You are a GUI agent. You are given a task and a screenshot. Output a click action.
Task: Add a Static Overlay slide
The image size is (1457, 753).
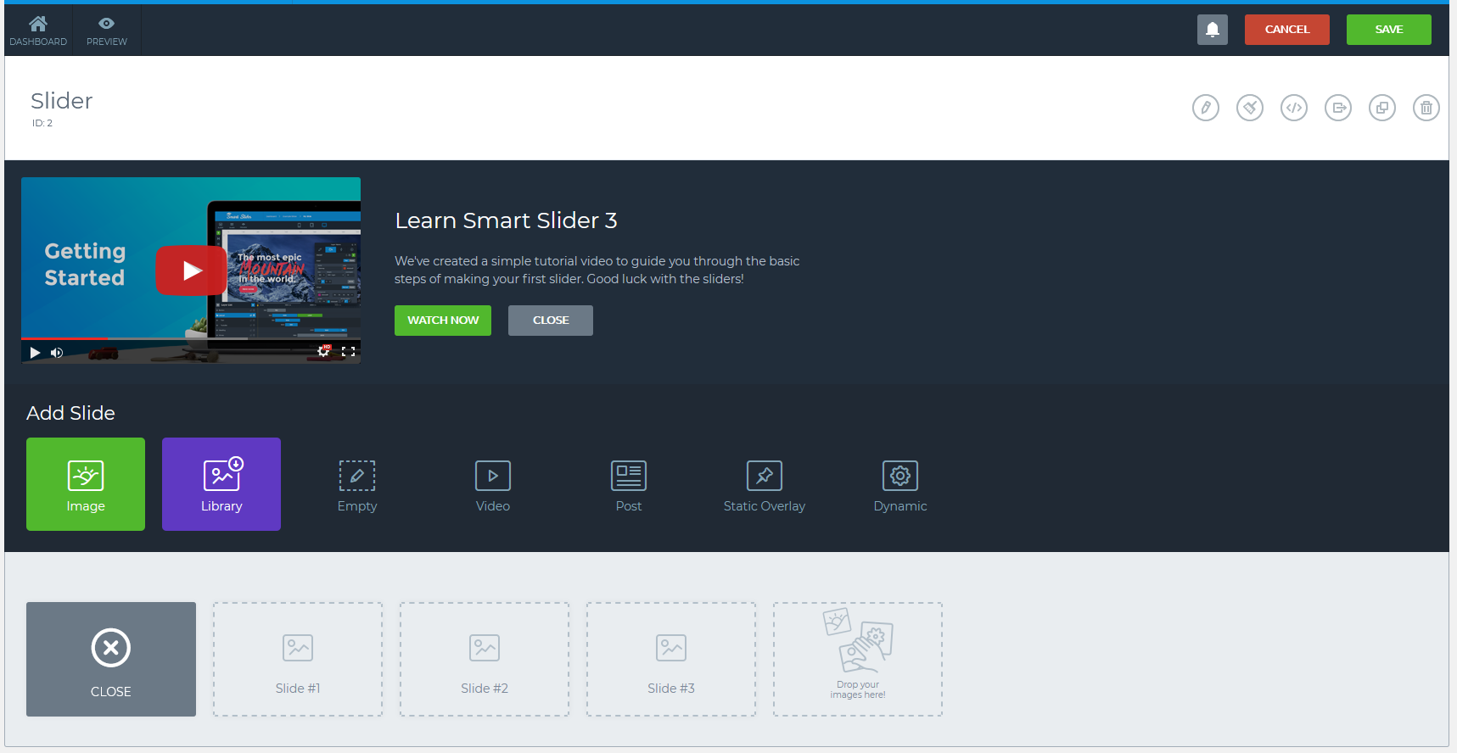[x=765, y=484]
